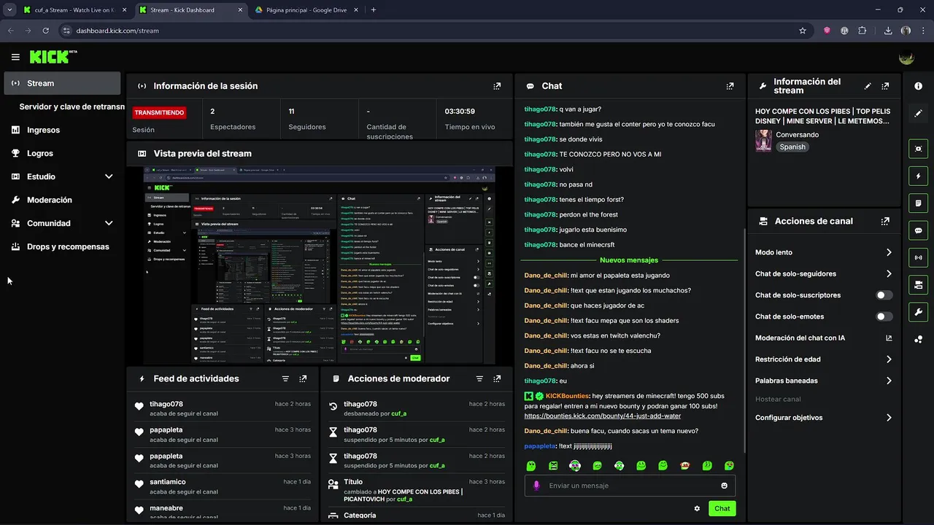The height and width of the screenshot is (525, 934).
Task: Click in the Enviar un mensaje field
Action: pos(631,486)
